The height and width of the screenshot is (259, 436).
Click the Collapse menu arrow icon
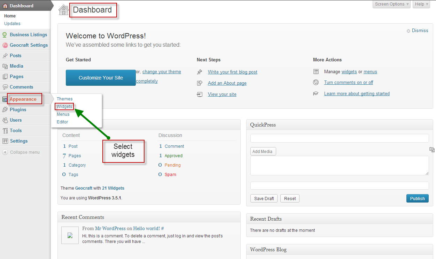pyautogui.click(x=5, y=152)
